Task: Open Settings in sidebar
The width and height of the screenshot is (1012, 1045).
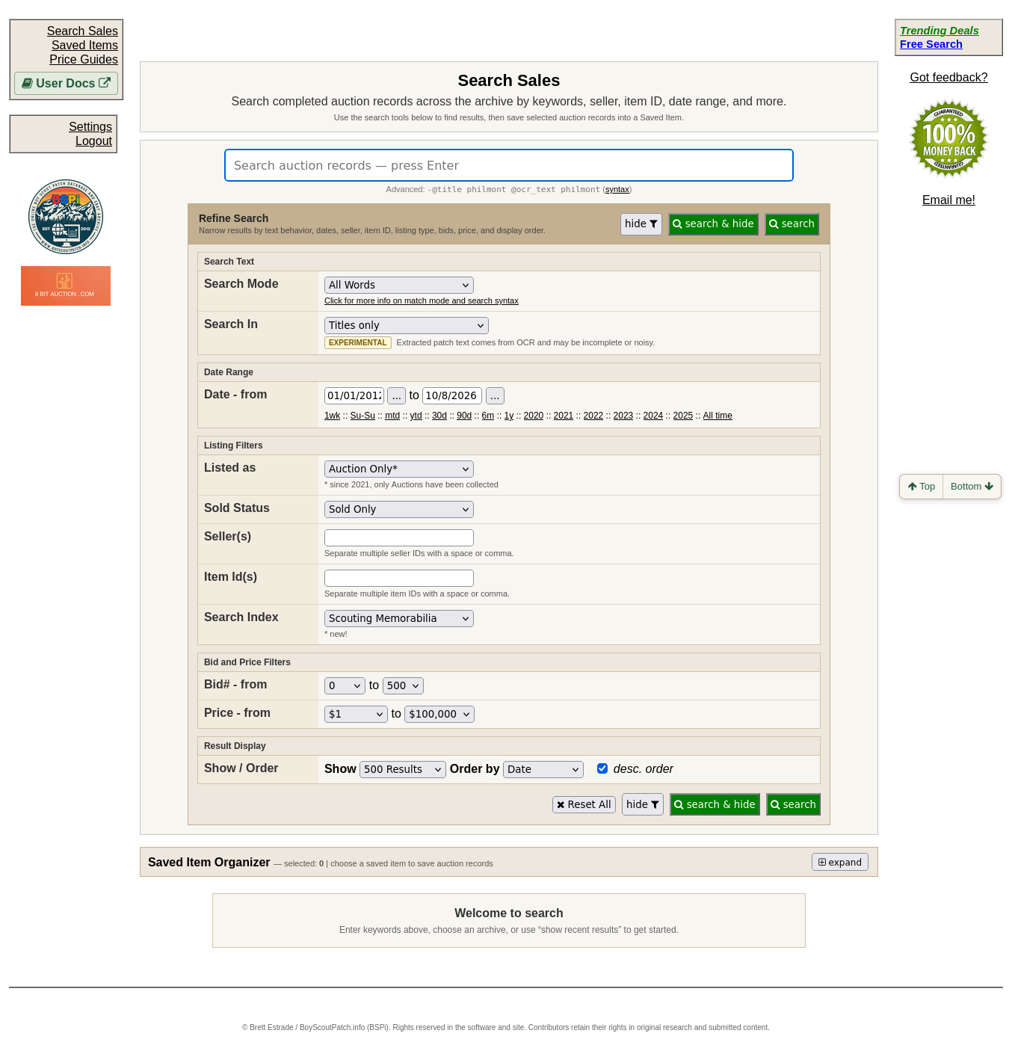Action: click(90, 126)
